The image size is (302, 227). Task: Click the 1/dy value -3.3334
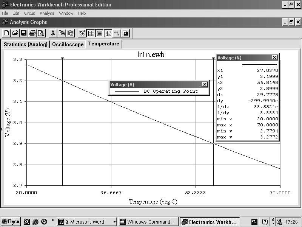coord(268,113)
